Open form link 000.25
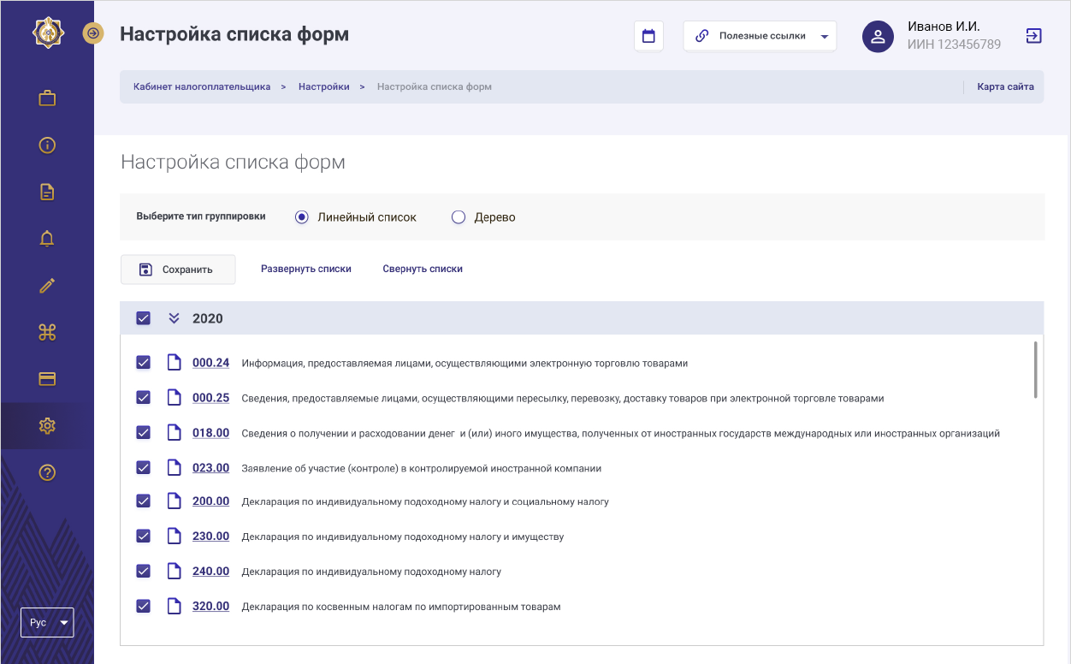The image size is (1071, 664). tap(210, 398)
